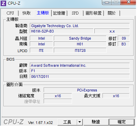The width and height of the screenshot is (137, 127).
Task: Click the Ver. 1.67.1.x32 version text
Action: coord(40,123)
